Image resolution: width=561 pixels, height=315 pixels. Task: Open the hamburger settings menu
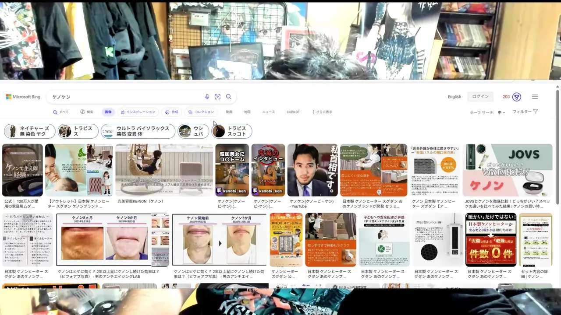click(535, 97)
